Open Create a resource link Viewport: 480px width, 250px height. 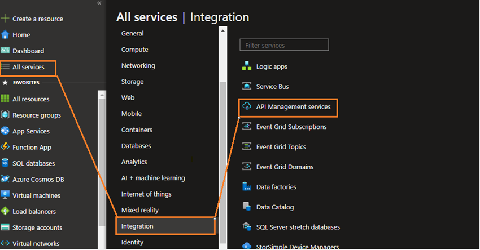(38, 19)
